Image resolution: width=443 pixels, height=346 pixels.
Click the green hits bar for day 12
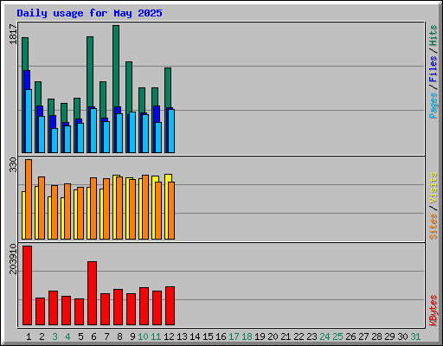click(168, 87)
